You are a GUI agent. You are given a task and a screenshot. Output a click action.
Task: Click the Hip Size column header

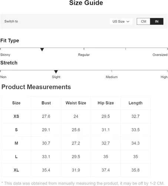click(x=106, y=103)
